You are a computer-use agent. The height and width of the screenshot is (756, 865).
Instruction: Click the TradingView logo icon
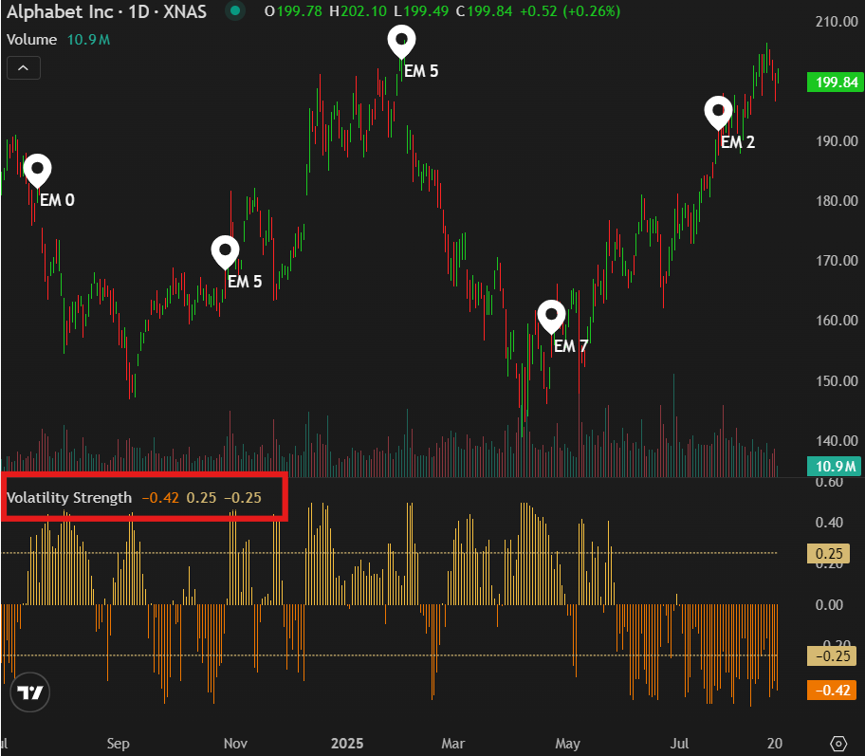tap(29, 692)
